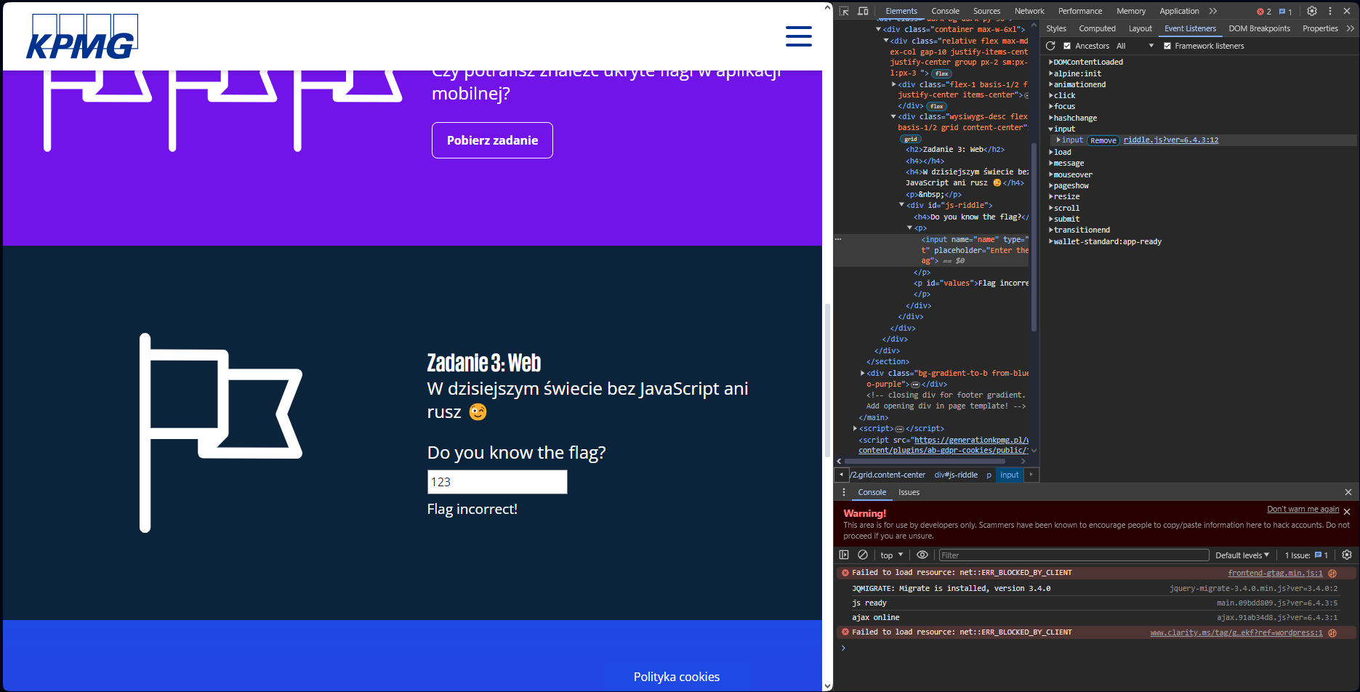This screenshot has height=692, width=1360.
Task: Click the red error count badge
Action: (x=1264, y=12)
